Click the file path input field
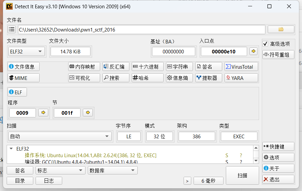This screenshot has width=302, height=191. [x=142, y=30]
